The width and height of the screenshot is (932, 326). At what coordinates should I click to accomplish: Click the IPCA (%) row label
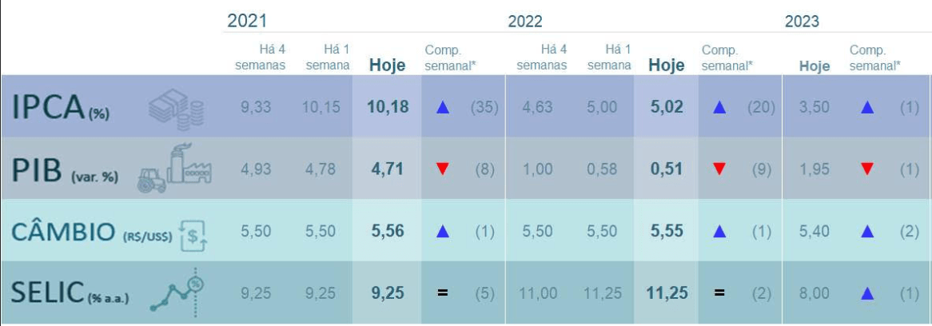click(61, 109)
